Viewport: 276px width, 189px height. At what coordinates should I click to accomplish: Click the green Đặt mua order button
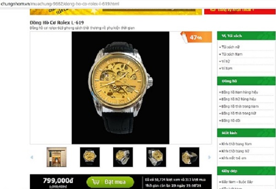110,182
